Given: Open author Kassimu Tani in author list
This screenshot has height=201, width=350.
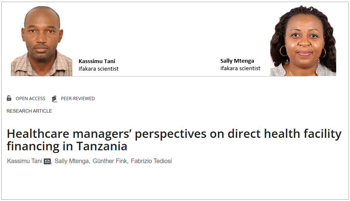Looking at the screenshot, I should pos(25,161).
